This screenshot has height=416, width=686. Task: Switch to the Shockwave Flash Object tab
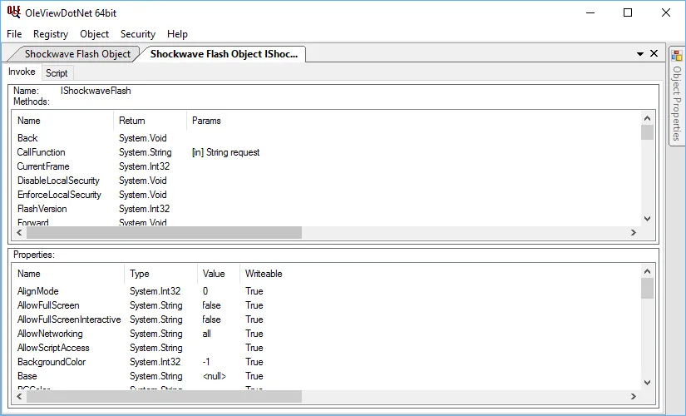point(77,54)
